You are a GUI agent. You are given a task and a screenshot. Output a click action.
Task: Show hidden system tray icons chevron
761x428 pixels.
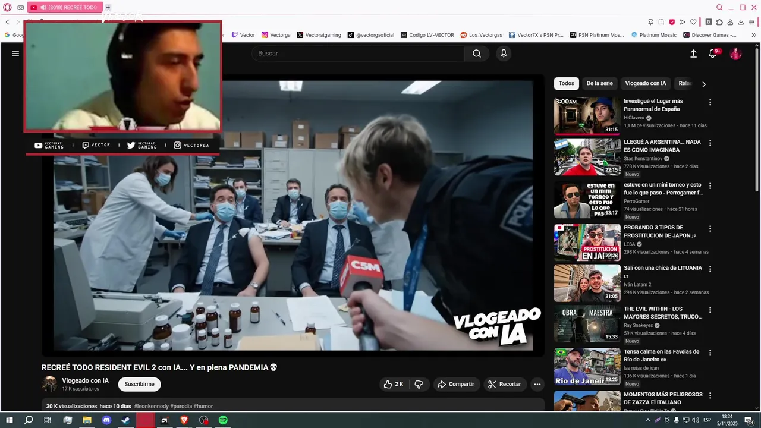coord(648,420)
